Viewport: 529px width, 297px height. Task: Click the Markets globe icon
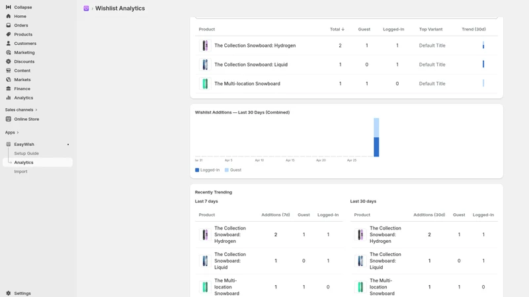9,80
